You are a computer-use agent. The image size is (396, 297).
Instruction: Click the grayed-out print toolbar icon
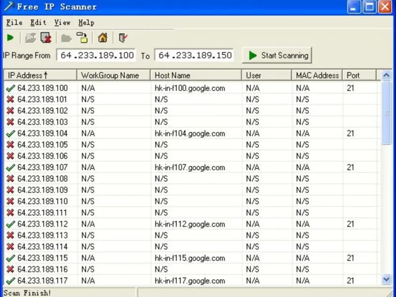coord(31,38)
